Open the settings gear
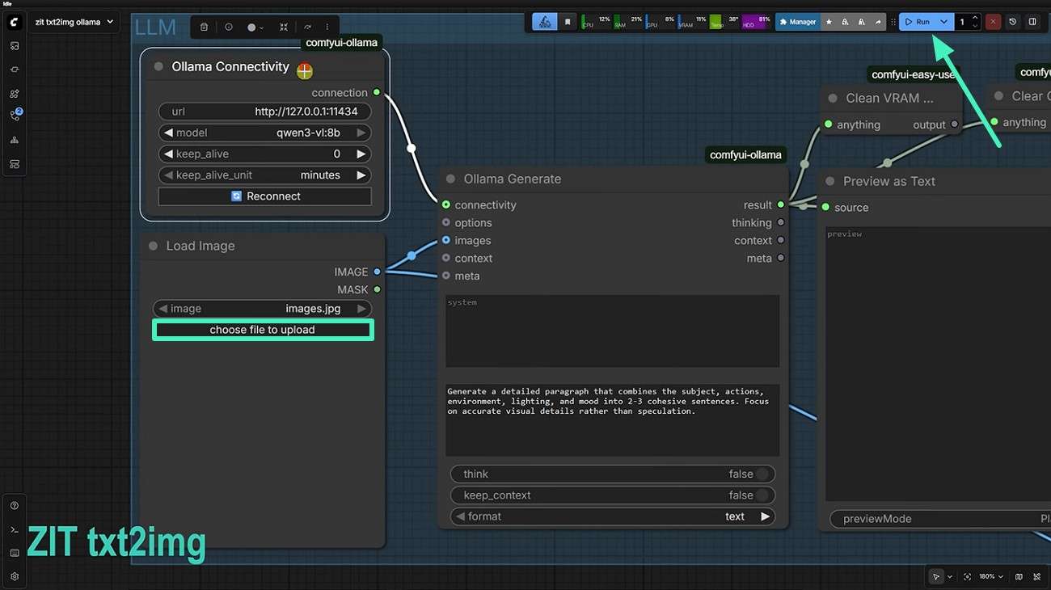 [x=15, y=577]
